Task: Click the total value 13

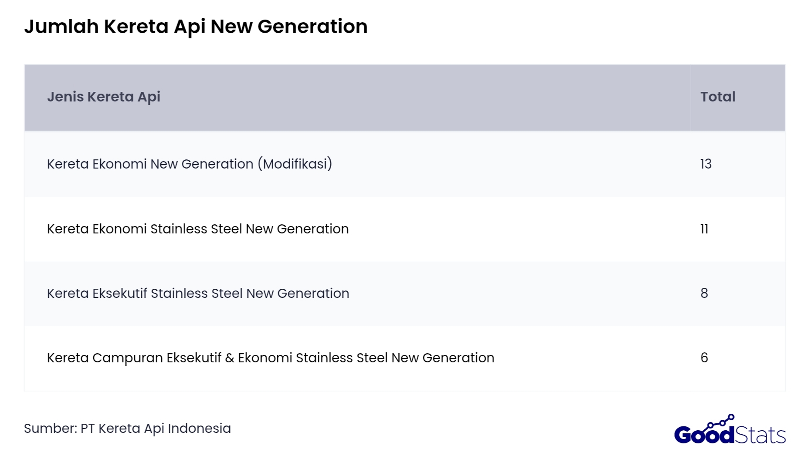Action: (x=706, y=164)
